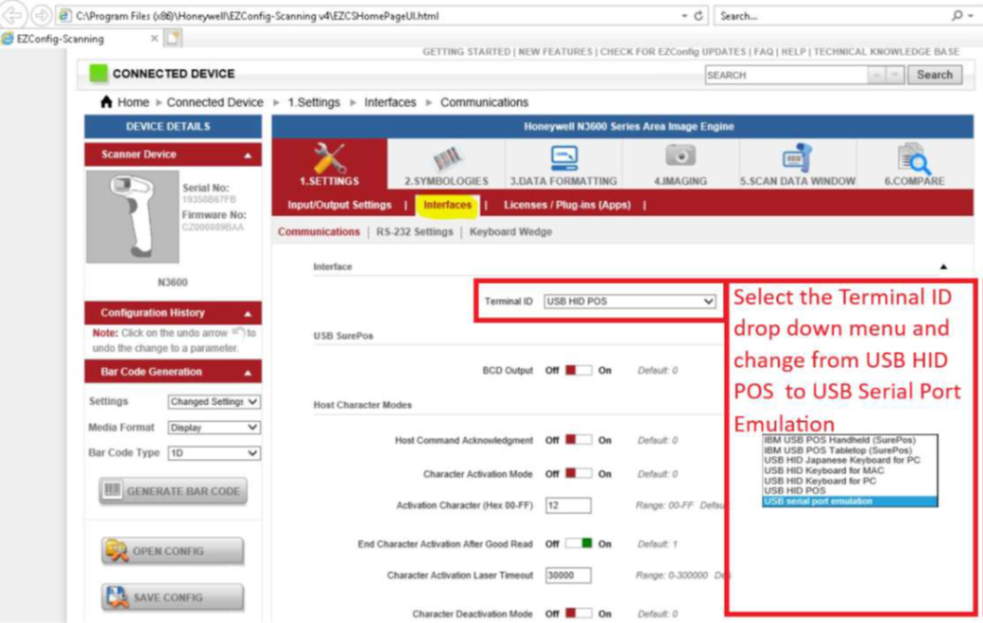This screenshot has width=983, height=623.
Task: Toggle End Character Activation After Good Read
Action: (578, 544)
